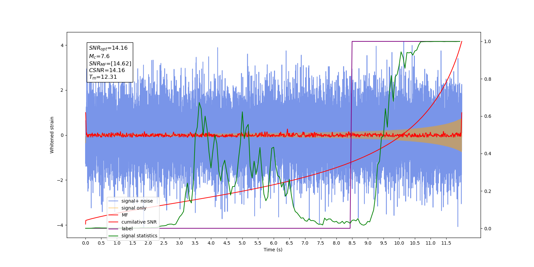This screenshot has height=267, width=534.
Task: Click the x-axis tick label 1.5
Action: [x=132, y=243]
